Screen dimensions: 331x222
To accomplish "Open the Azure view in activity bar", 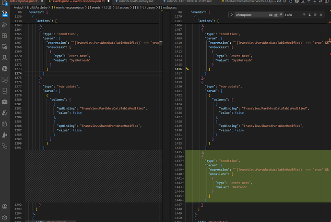I will tap(5, 113).
